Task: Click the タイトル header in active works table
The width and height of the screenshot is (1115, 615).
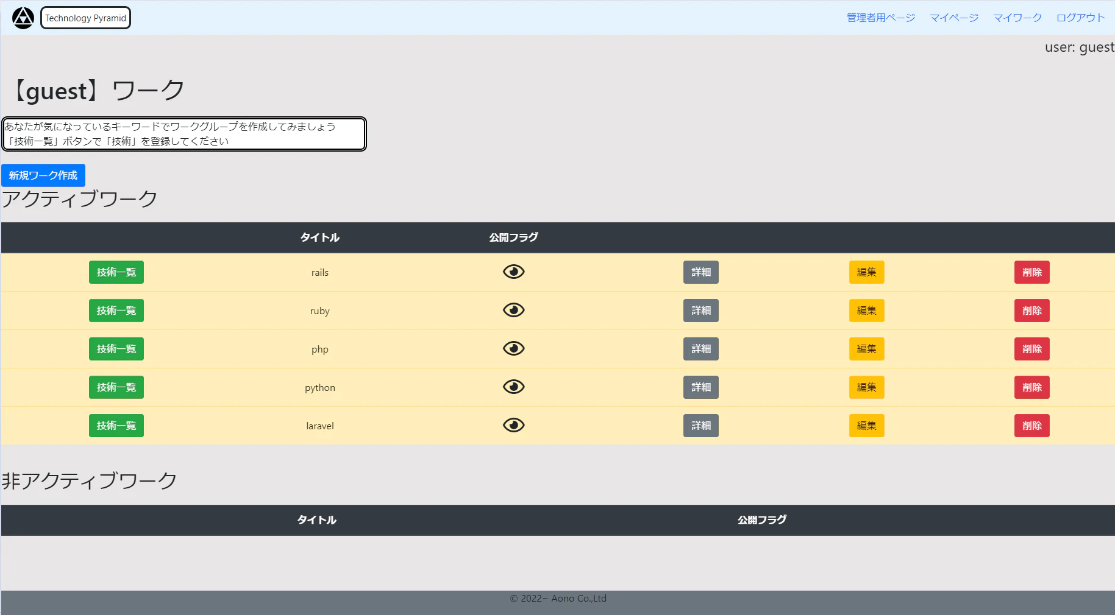Action: (x=320, y=237)
